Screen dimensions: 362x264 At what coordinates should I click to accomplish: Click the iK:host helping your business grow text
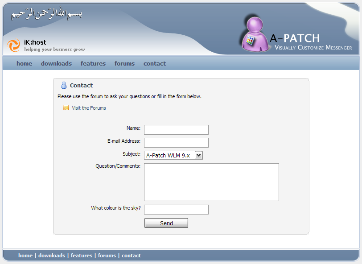click(54, 45)
